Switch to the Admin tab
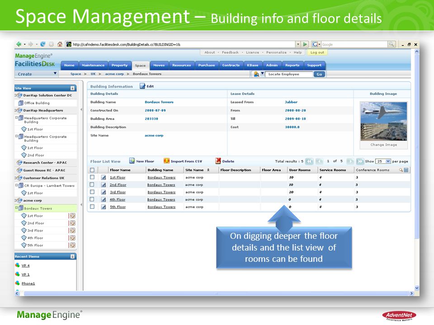This screenshot has width=434, height=325. pyautogui.click(x=272, y=65)
